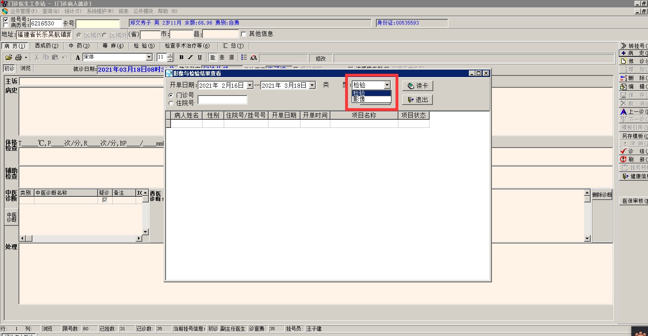This screenshot has height=336, width=648.
Task: Click the horizontal scrollbar of 中医诊断 table
Action: 81,238
